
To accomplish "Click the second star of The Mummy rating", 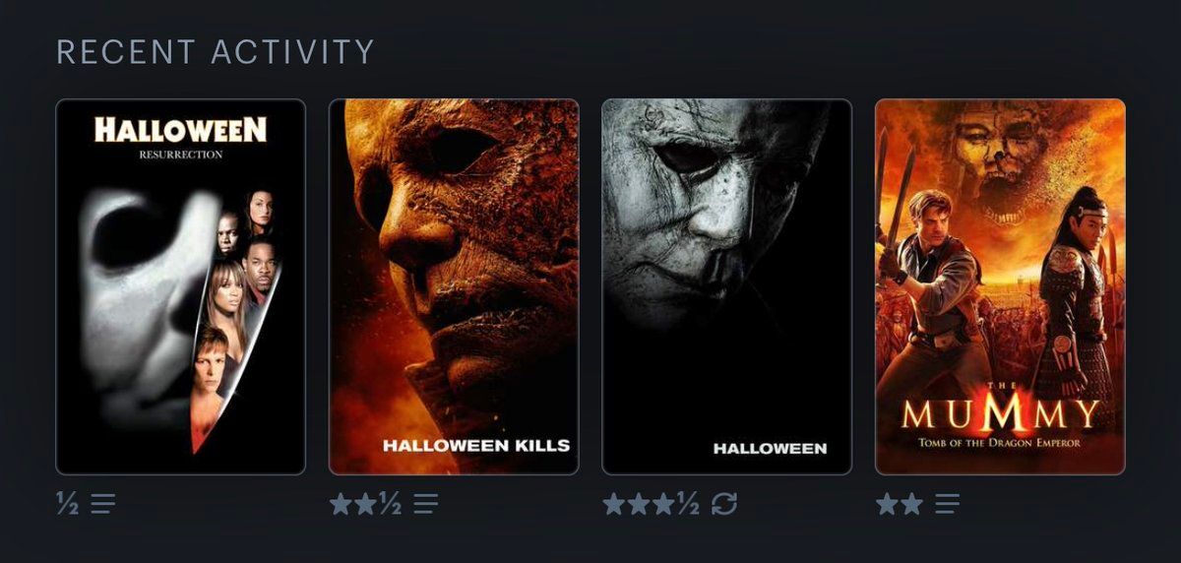I will (x=911, y=505).
